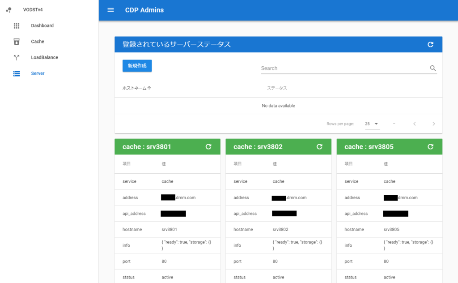Go to the previous table page
Screen dimensions: 458x283
[x=415, y=124]
